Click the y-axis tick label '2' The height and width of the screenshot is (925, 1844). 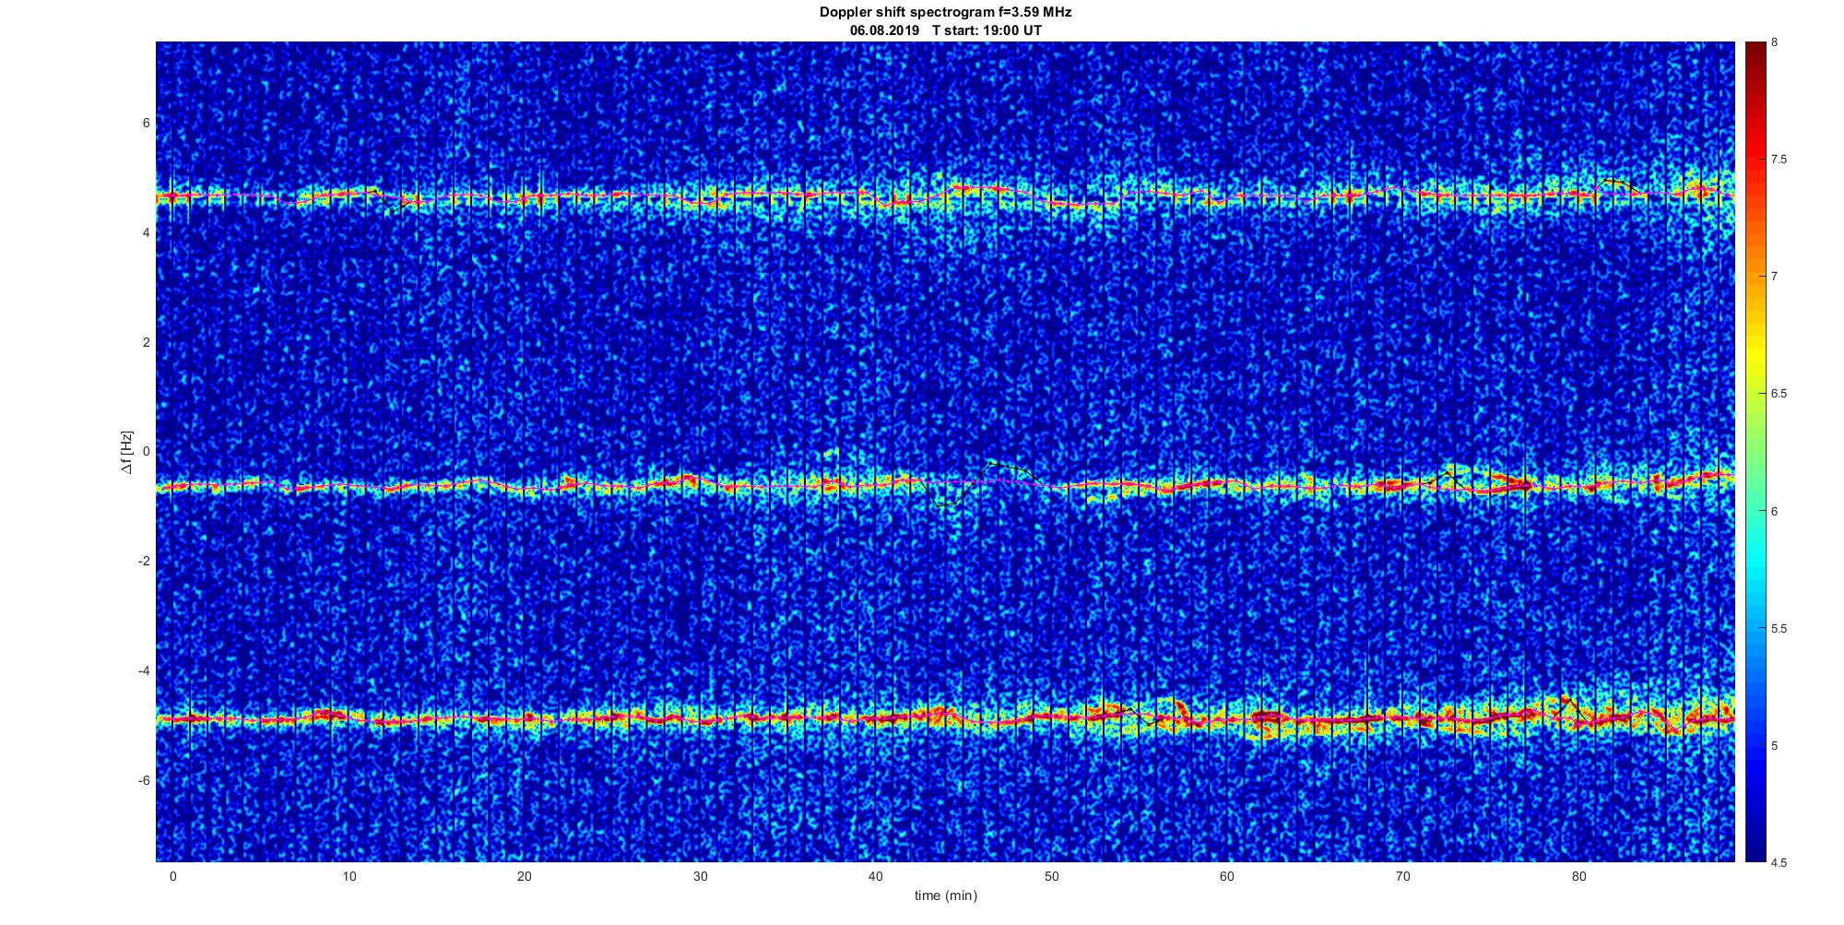[x=147, y=342]
